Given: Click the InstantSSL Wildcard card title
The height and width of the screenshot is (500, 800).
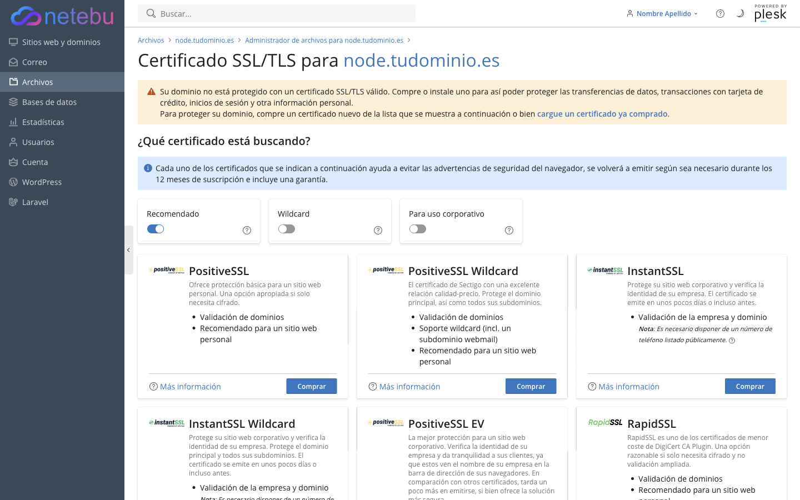Looking at the screenshot, I should coord(242,423).
